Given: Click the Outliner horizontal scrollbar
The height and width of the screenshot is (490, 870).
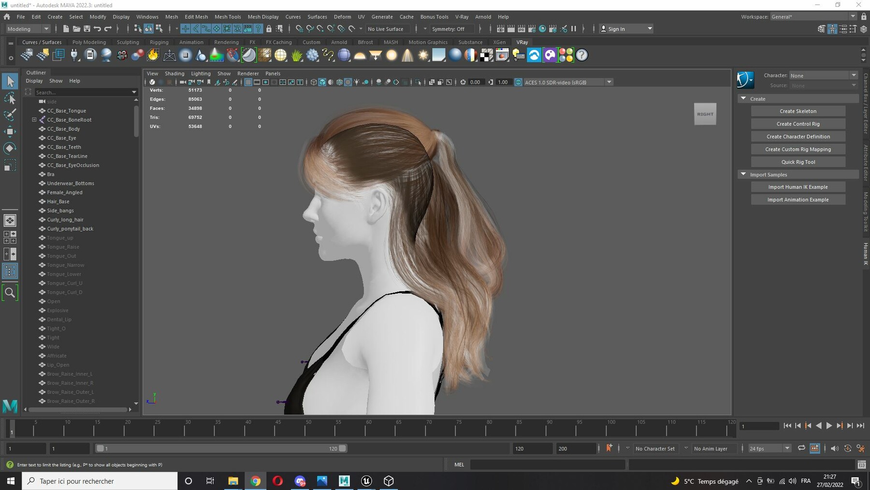Looking at the screenshot, I should pyautogui.click(x=78, y=410).
